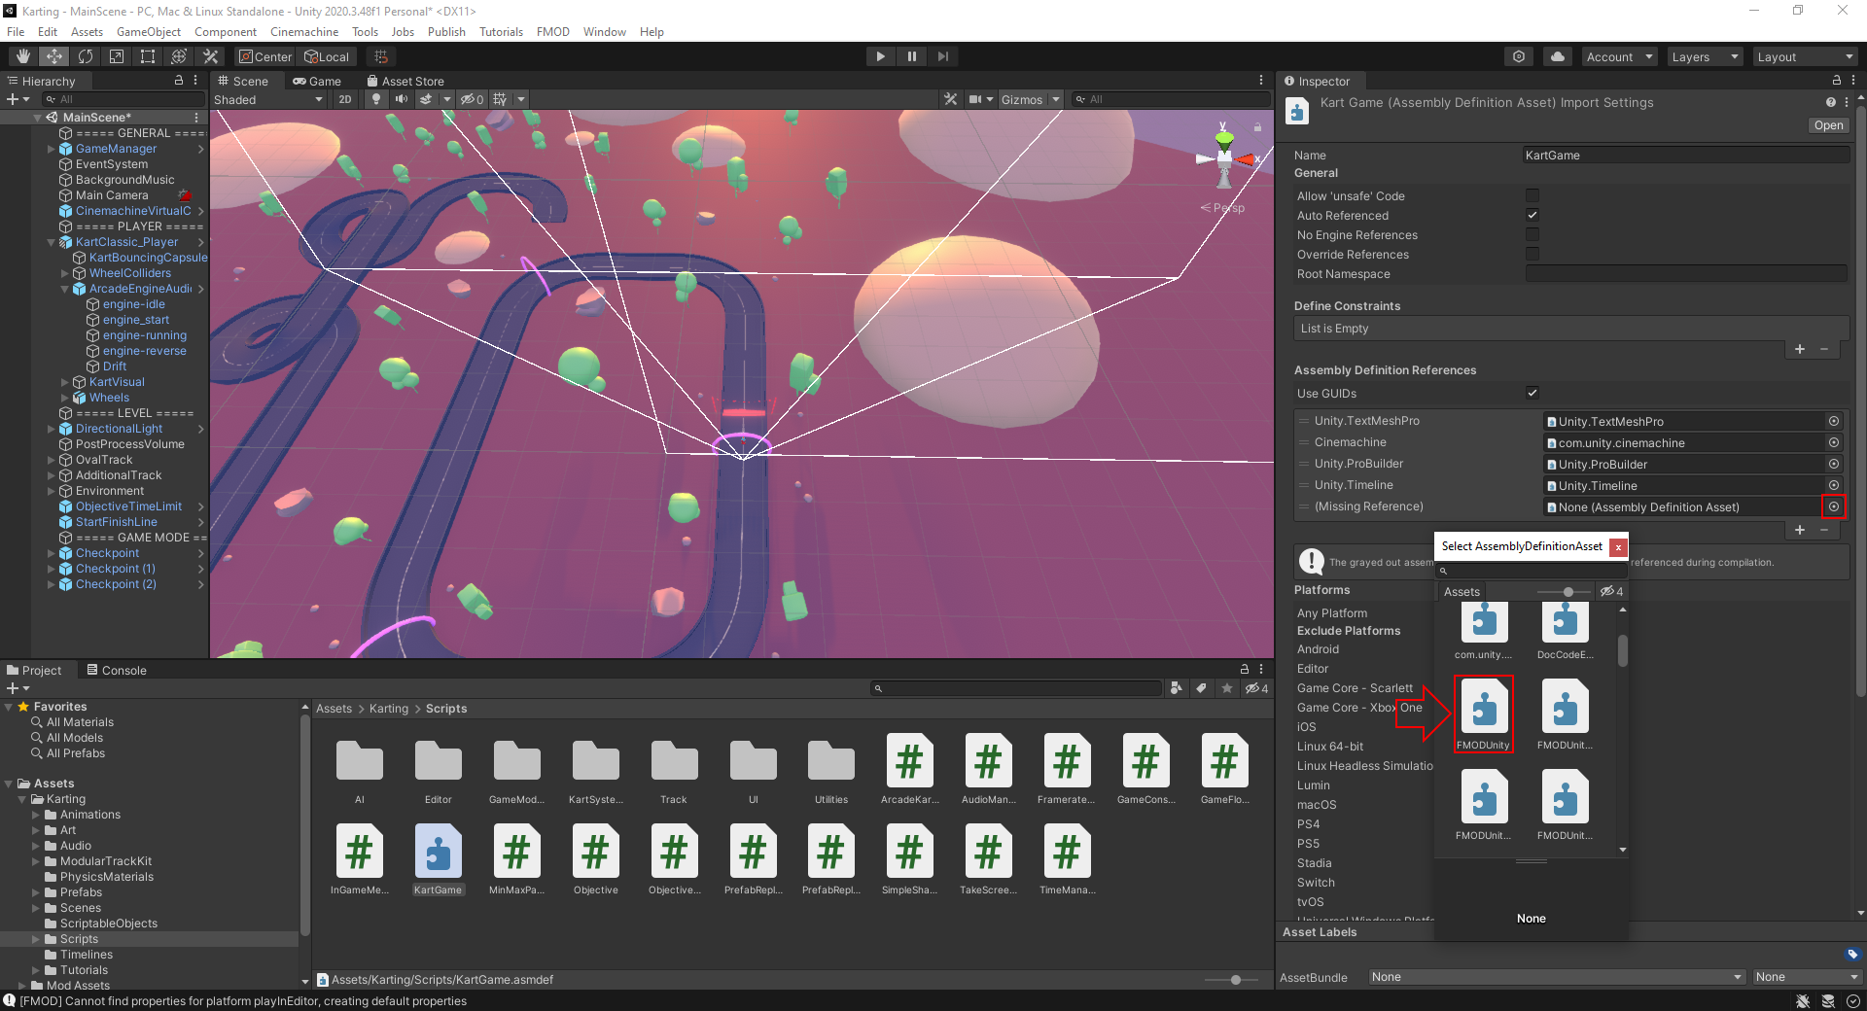
Task: Open Cloud services icon
Action: pyautogui.click(x=1558, y=56)
